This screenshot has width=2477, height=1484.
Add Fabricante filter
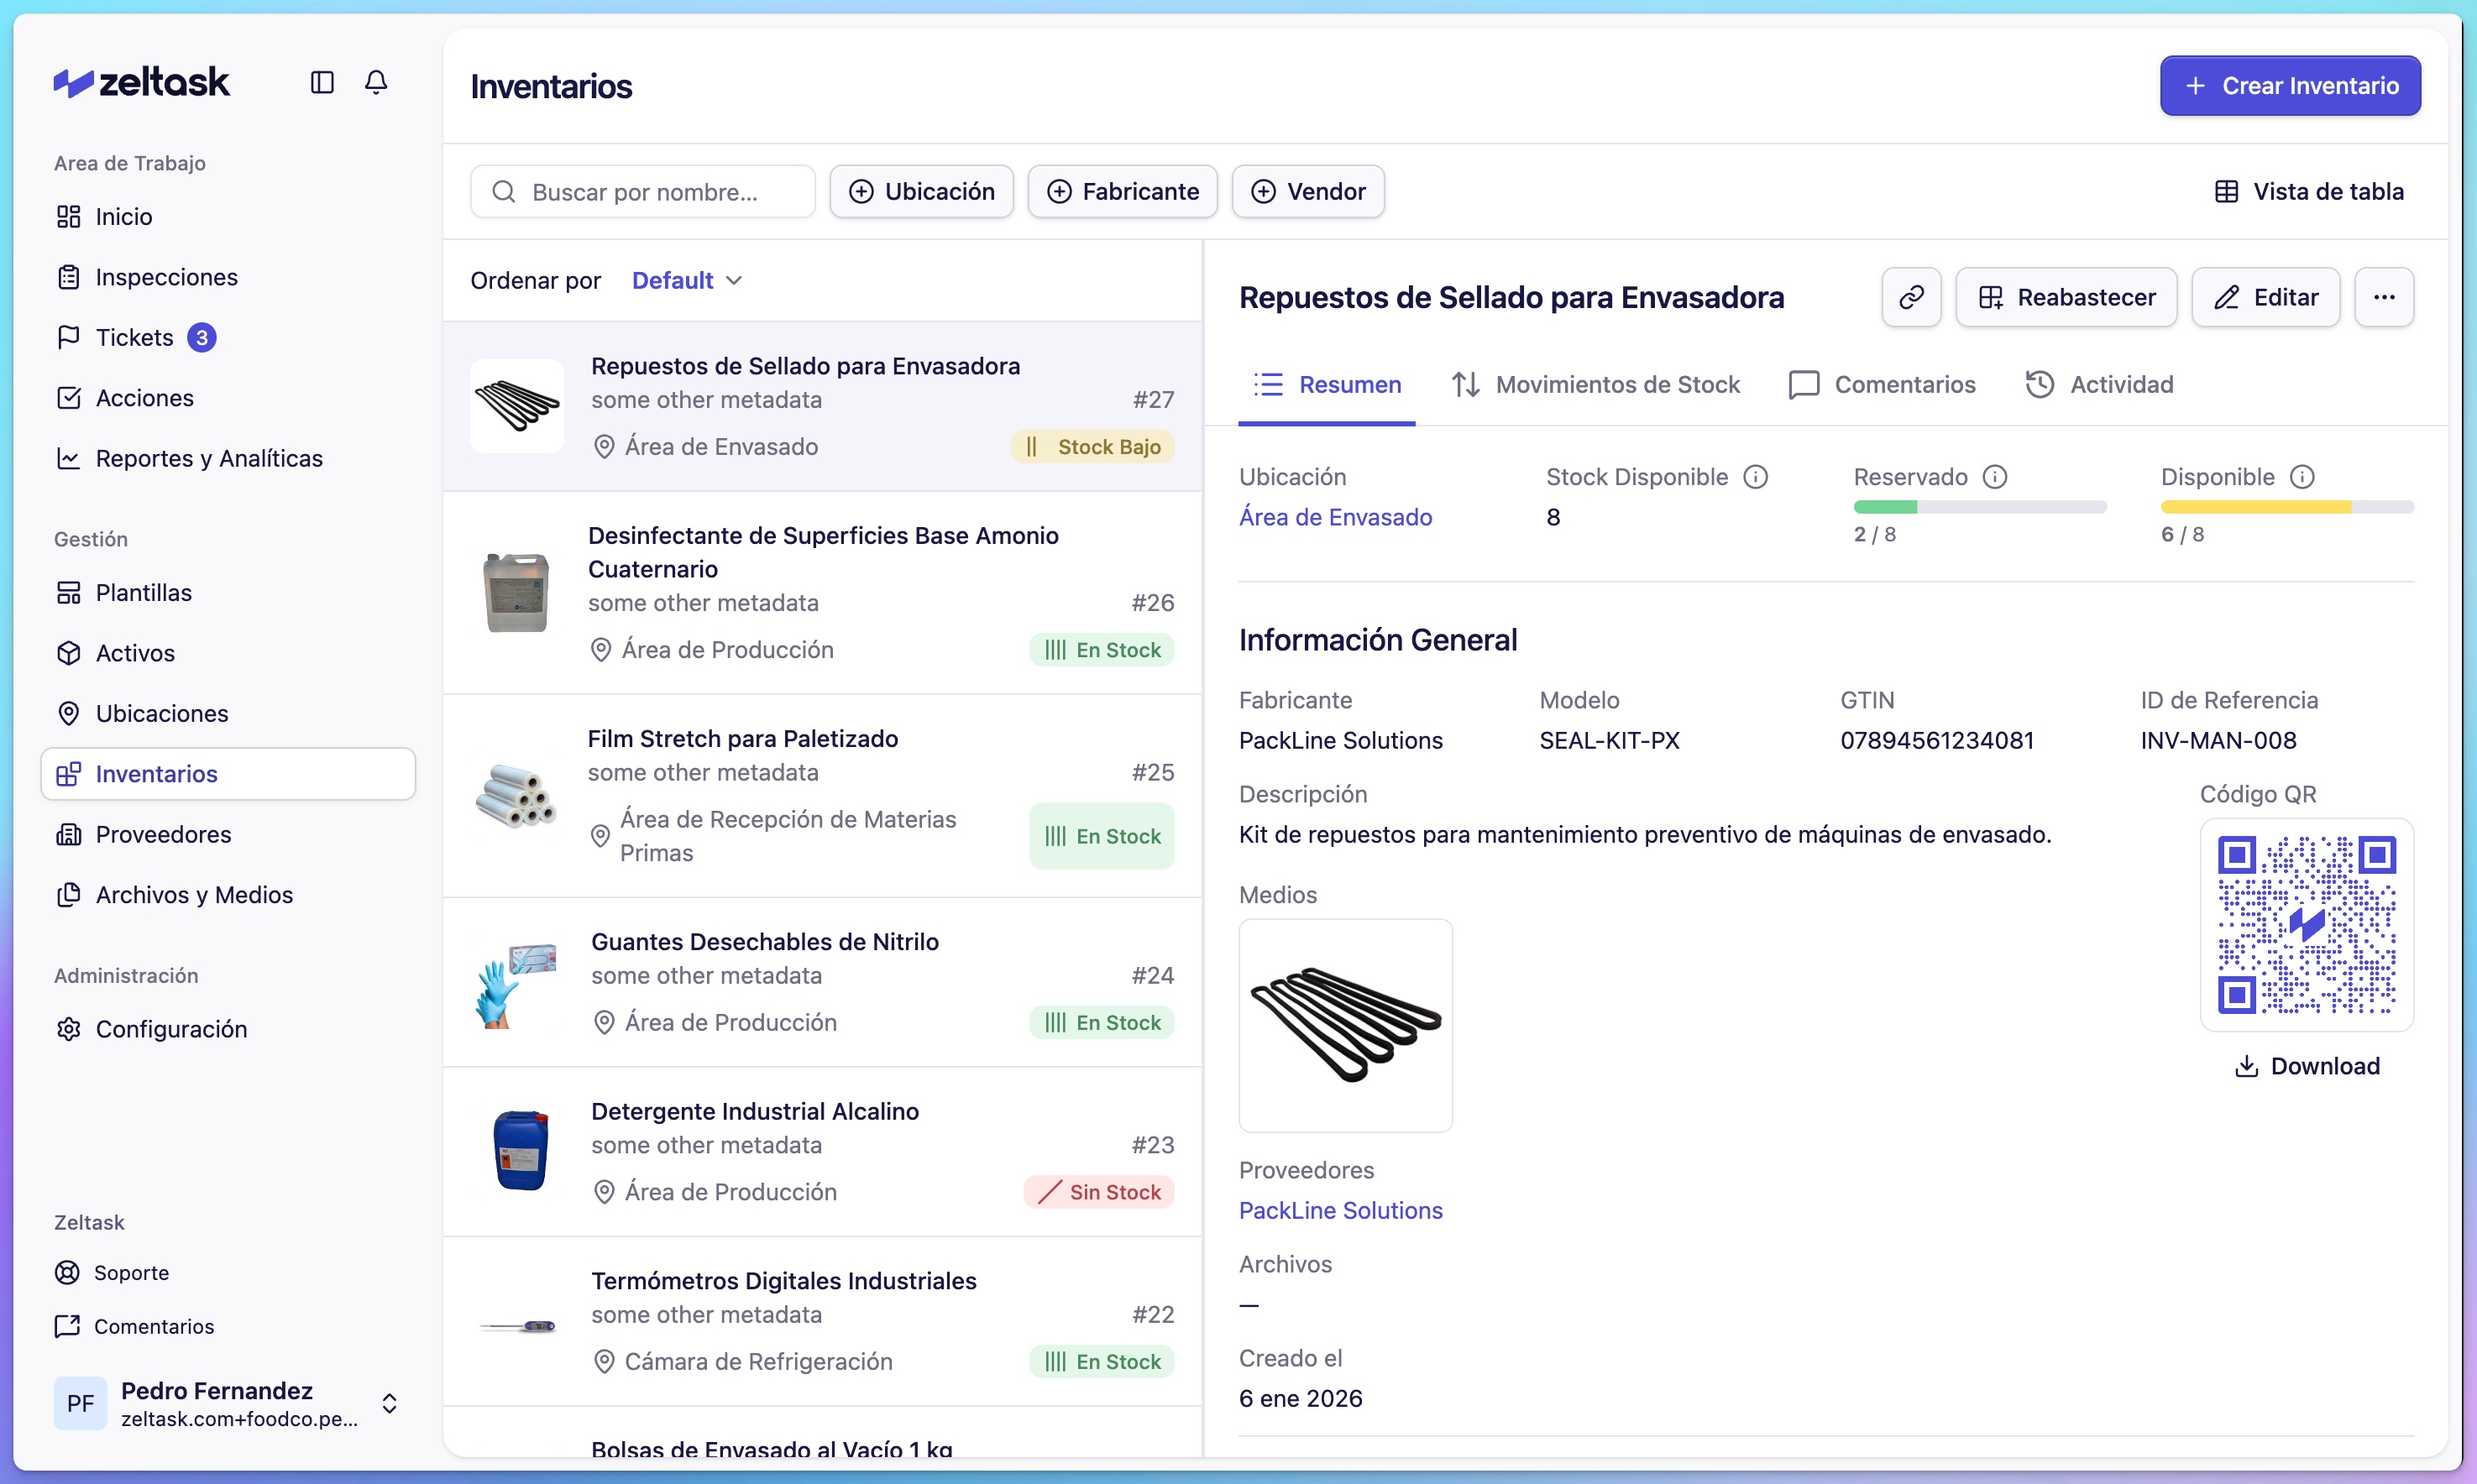point(1123,191)
